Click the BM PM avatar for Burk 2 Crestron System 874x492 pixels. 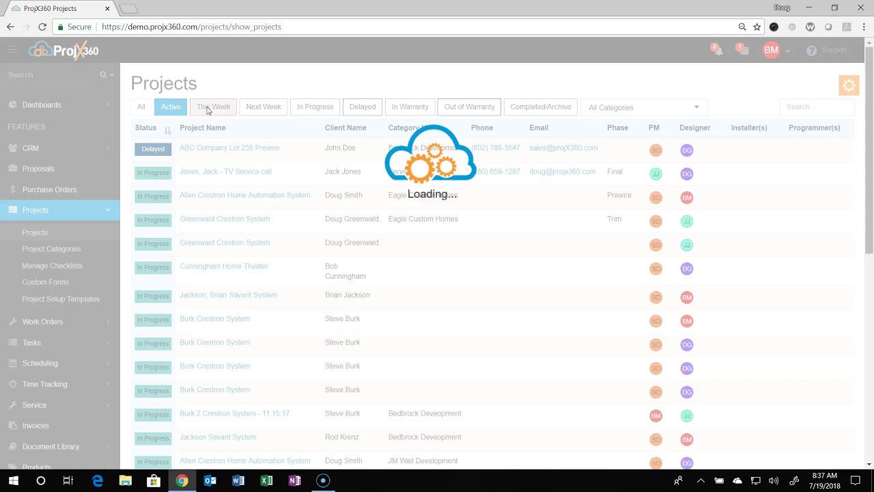[x=655, y=416]
